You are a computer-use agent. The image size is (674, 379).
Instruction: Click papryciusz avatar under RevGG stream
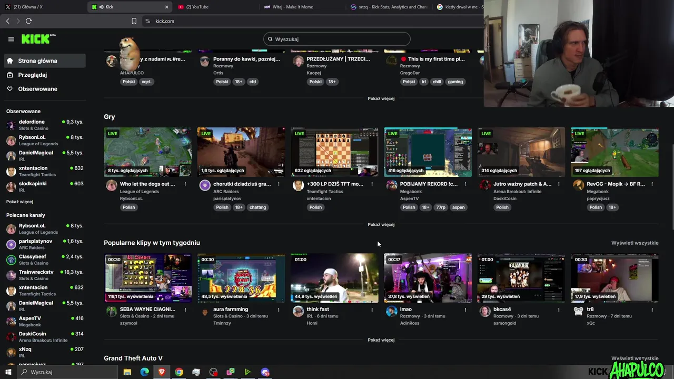tap(578, 185)
